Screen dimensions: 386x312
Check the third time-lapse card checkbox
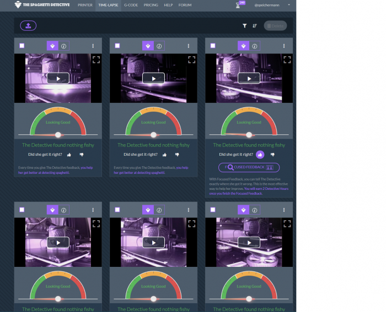pos(213,46)
